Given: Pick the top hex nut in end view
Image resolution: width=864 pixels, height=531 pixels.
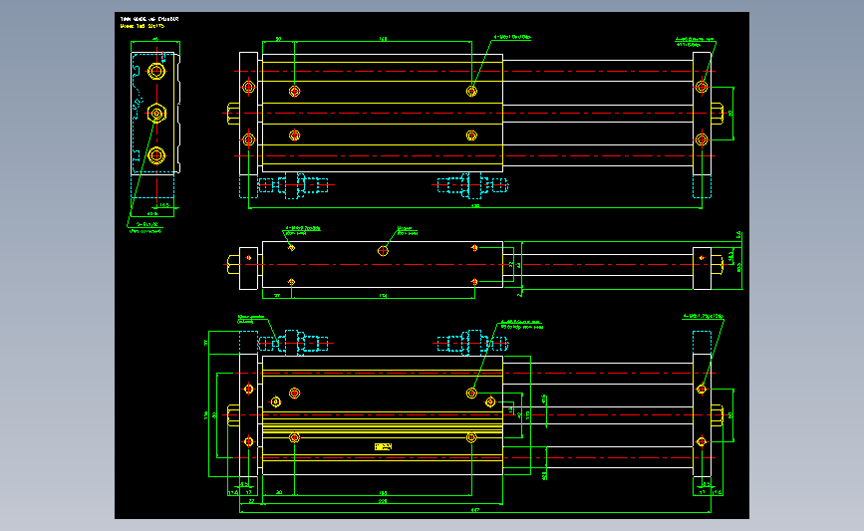Looking at the screenshot, I should click(156, 71).
